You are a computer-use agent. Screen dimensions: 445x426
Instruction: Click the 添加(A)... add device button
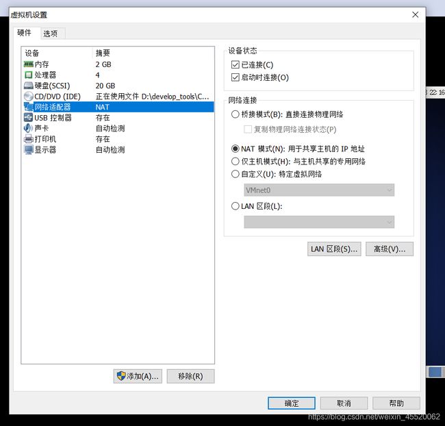(x=138, y=376)
